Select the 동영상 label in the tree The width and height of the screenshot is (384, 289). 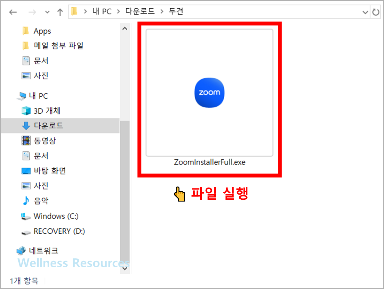[x=45, y=140]
